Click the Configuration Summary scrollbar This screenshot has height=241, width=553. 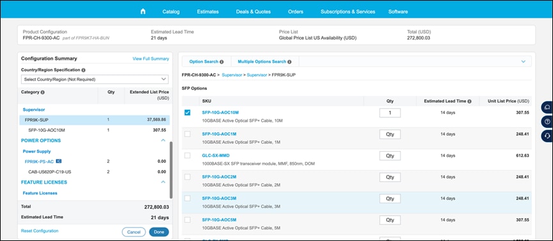point(171,170)
